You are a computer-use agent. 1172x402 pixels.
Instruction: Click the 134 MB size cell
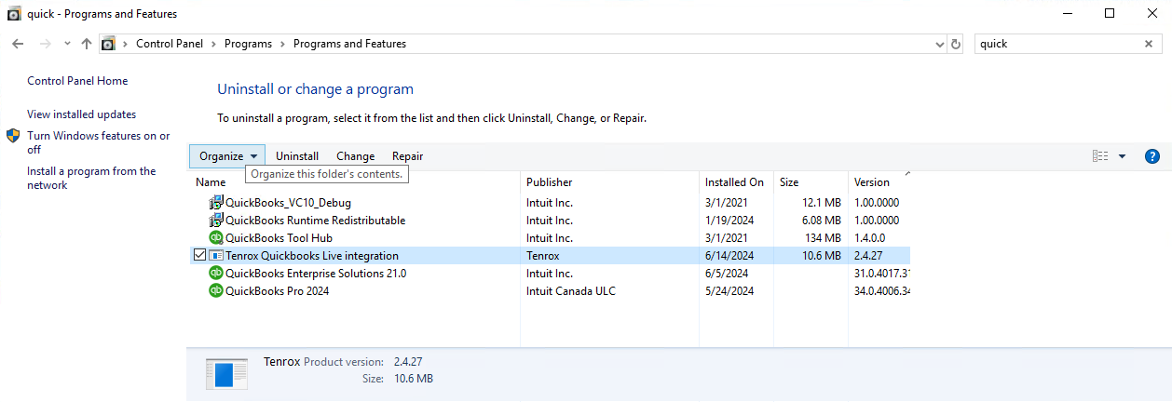pos(824,238)
